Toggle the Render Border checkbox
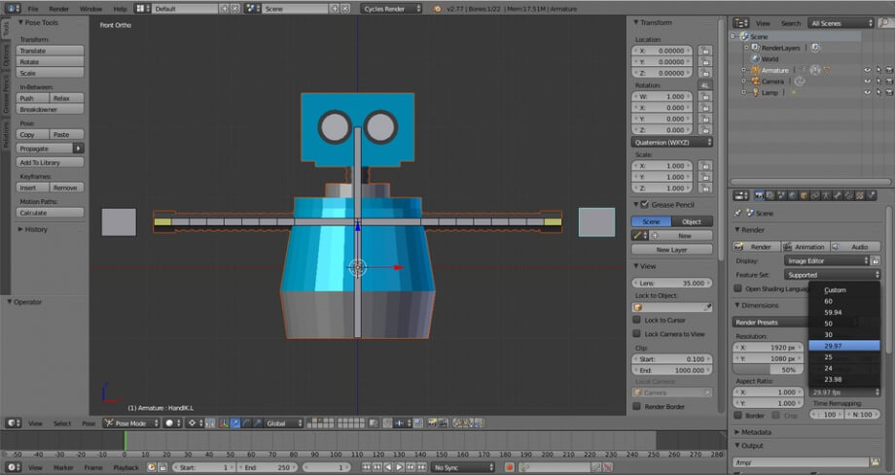 point(637,407)
